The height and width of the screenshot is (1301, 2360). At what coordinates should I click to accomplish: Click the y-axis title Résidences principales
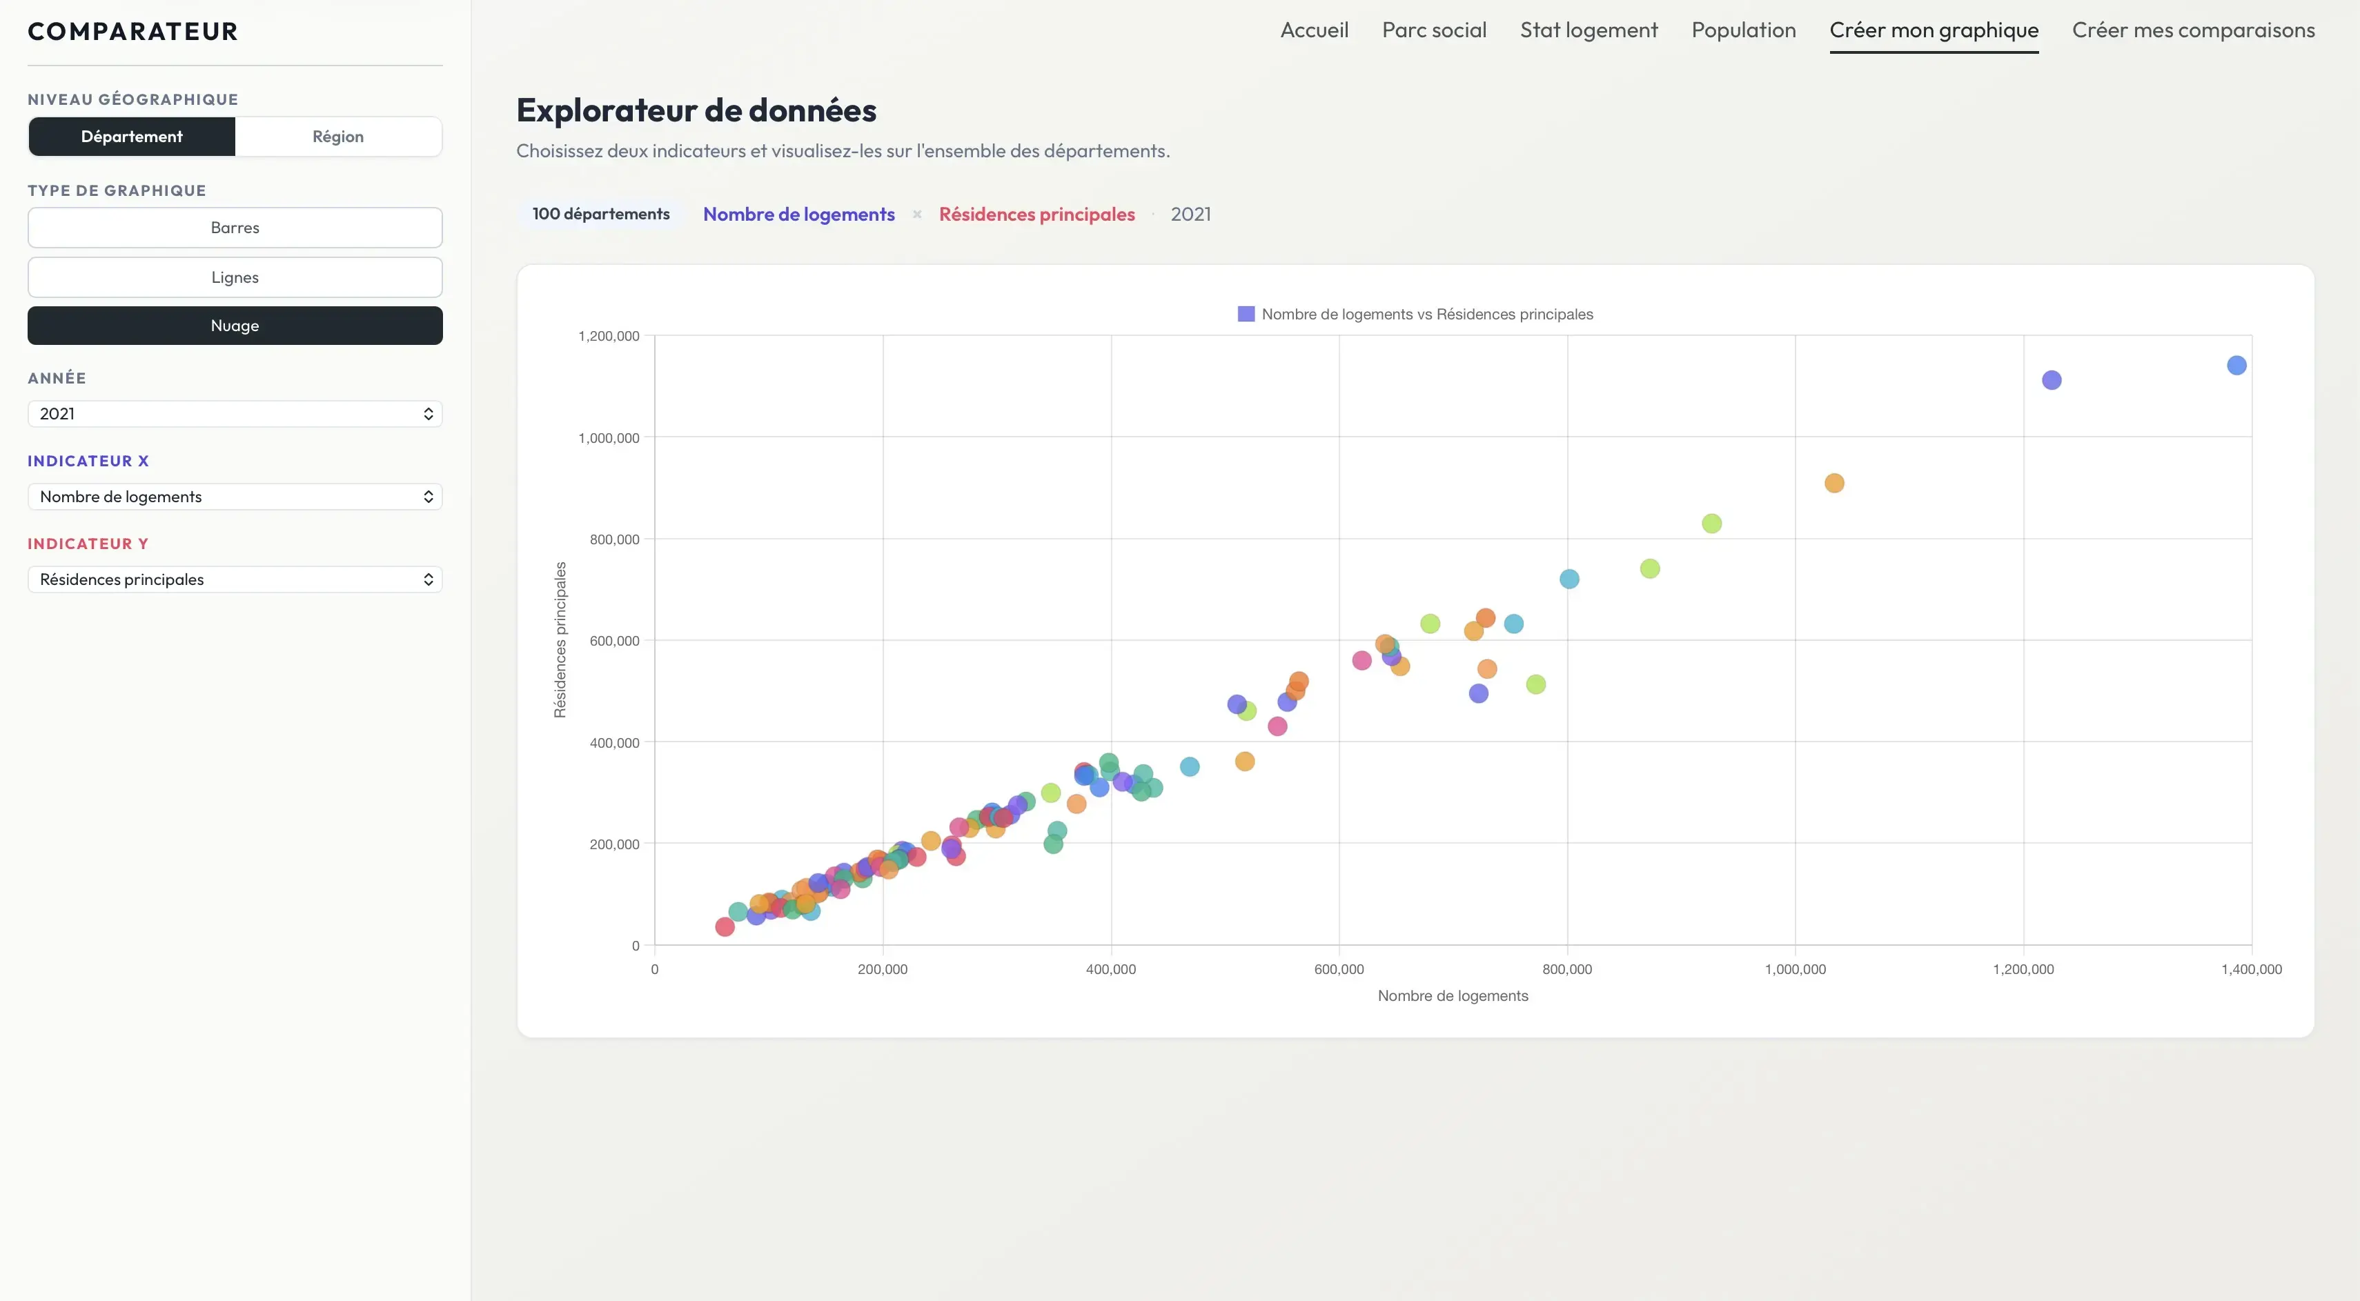click(x=560, y=640)
